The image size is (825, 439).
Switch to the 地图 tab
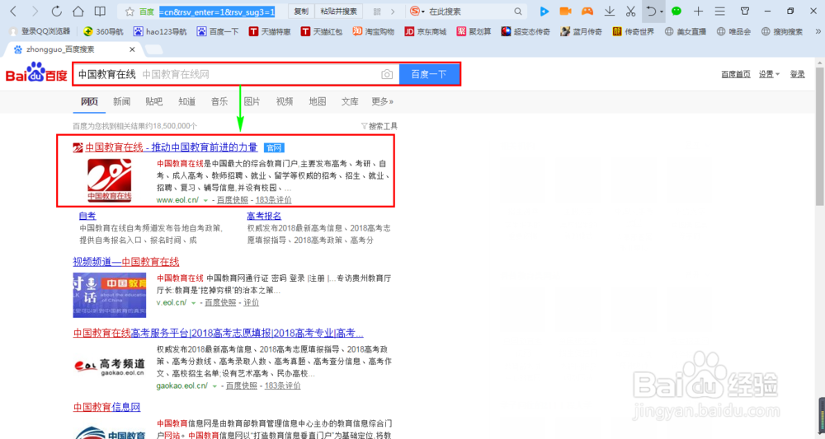[x=318, y=101]
